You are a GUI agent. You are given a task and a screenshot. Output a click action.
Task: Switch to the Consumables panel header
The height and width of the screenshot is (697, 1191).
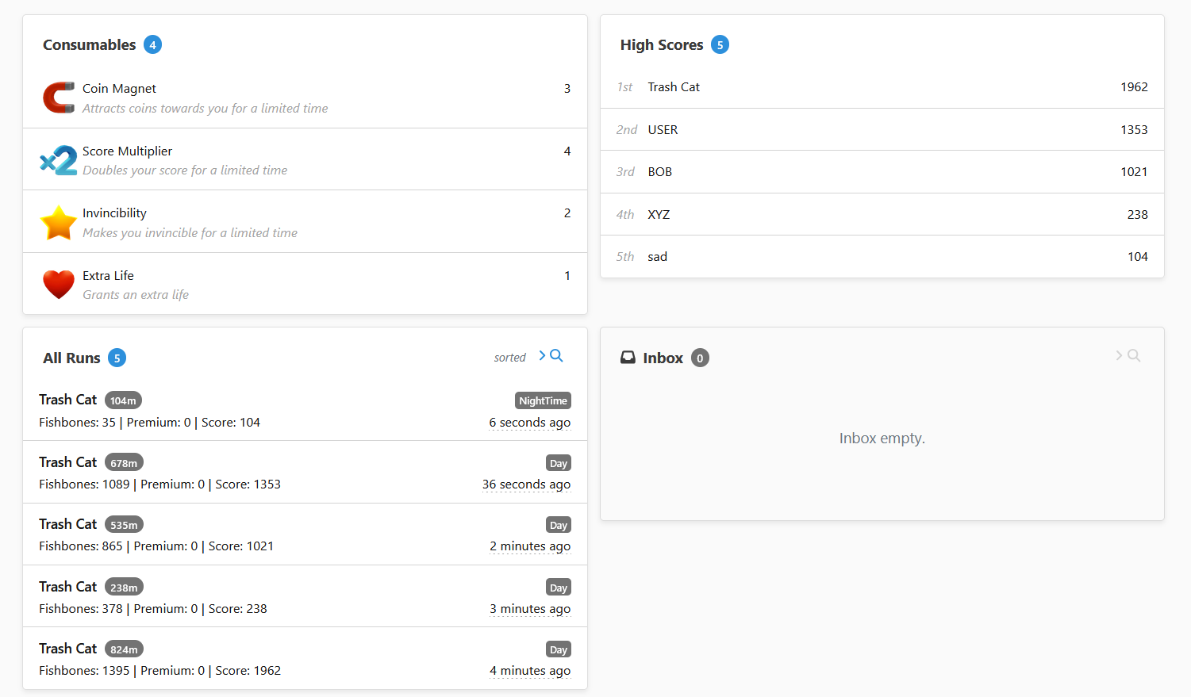coord(89,44)
